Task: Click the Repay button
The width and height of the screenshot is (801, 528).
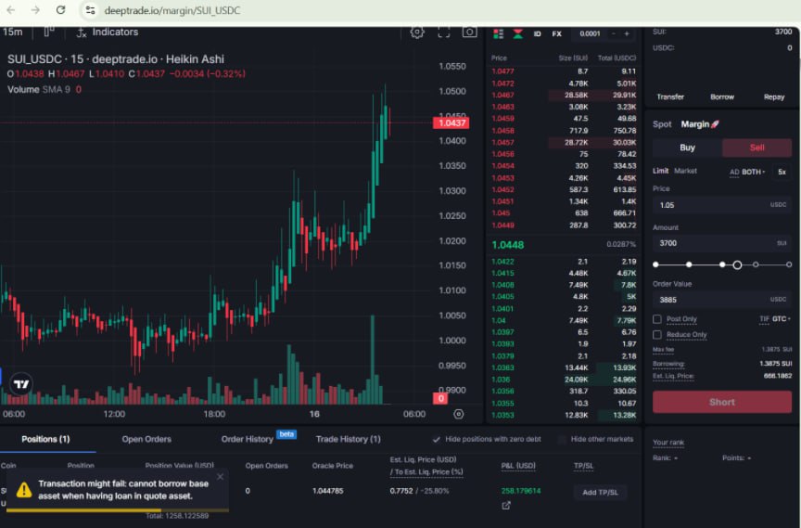Action: (x=774, y=97)
